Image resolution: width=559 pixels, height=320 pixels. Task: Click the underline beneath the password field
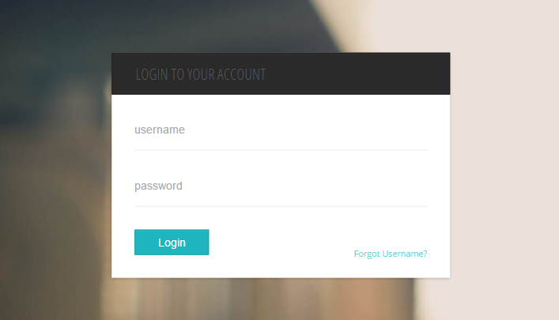coord(281,206)
